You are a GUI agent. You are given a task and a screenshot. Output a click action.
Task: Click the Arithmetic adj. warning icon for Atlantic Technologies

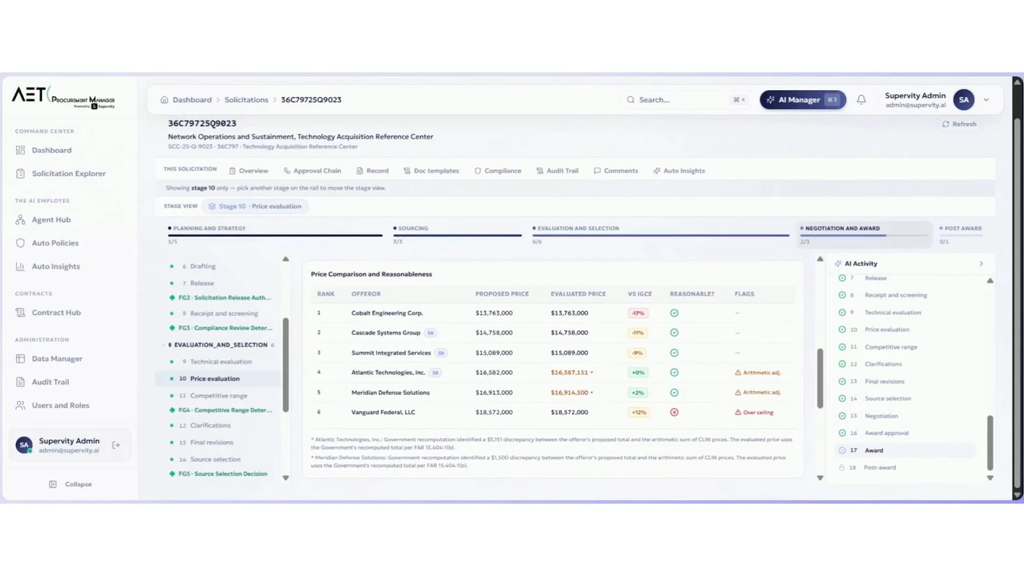coord(738,372)
